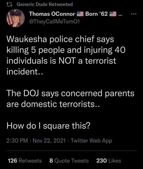Open the Thomas OConnor display name
143x169 pixels.
(x=52, y=14)
